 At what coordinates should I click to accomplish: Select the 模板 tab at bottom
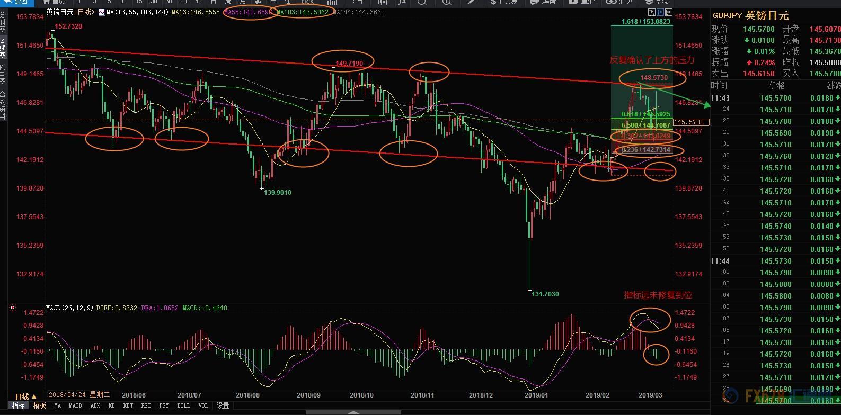click(x=39, y=405)
